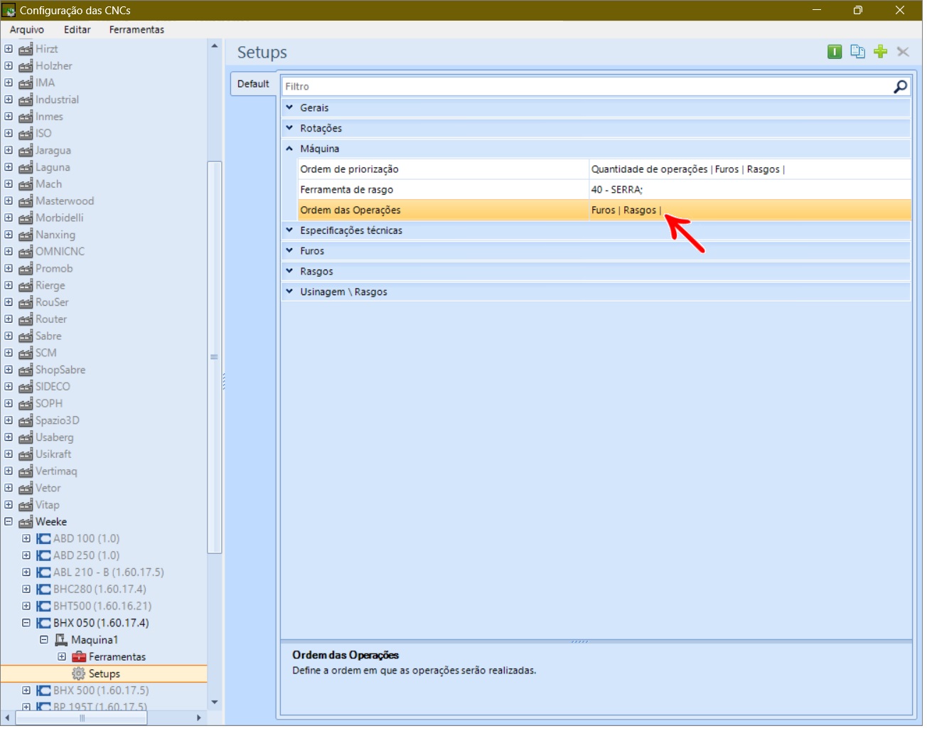Select the 'Ferramenta de rasgo' property row
Screen dimensions: 927x731
pos(604,190)
